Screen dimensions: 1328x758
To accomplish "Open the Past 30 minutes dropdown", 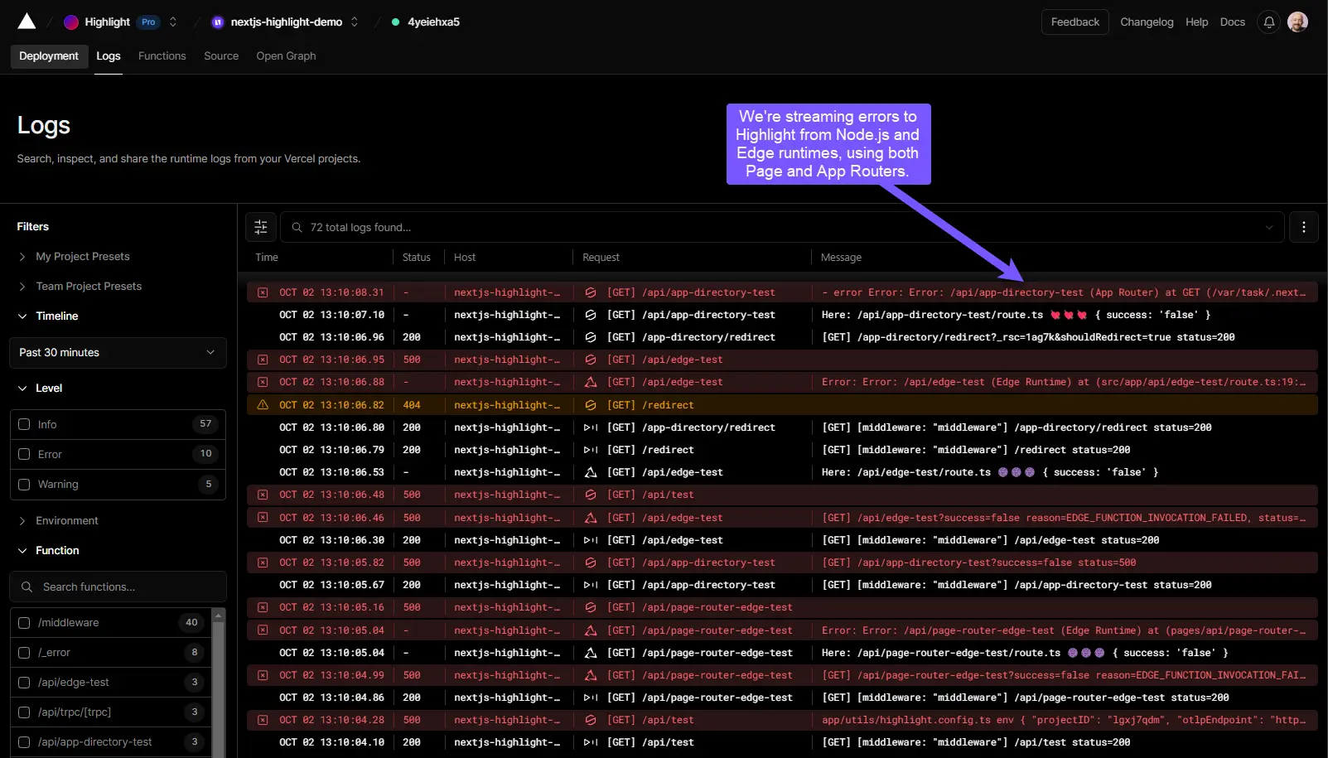I will (118, 352).
